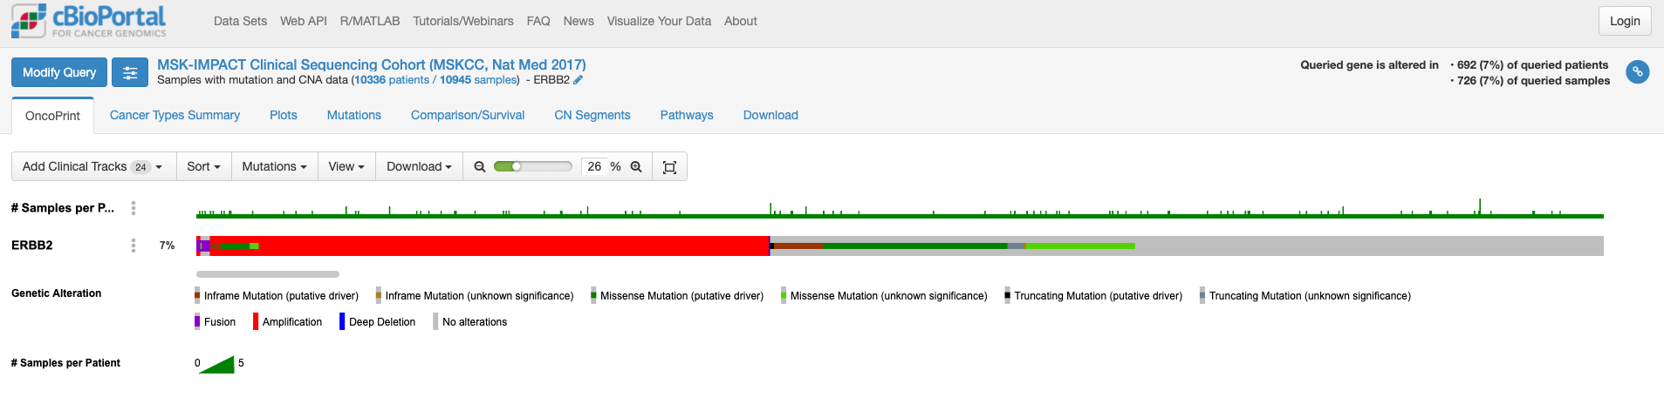Switch to Cancer Types Summary tab
Viewport: 1664px width, 397px height.
click(x=175, y=115)
